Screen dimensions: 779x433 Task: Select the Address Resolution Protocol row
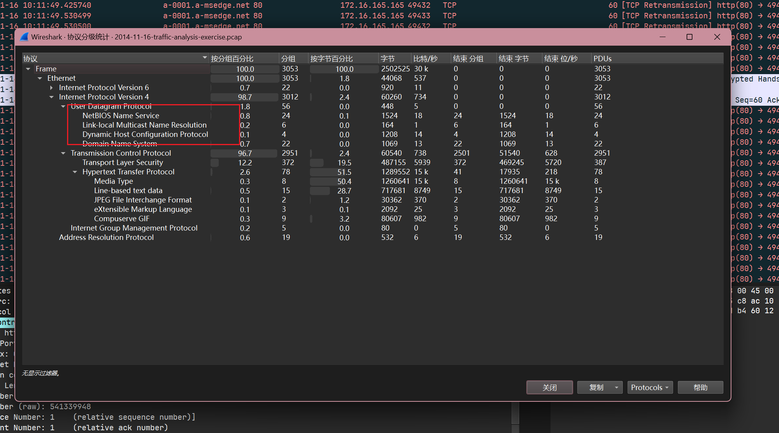click(106, 238)
